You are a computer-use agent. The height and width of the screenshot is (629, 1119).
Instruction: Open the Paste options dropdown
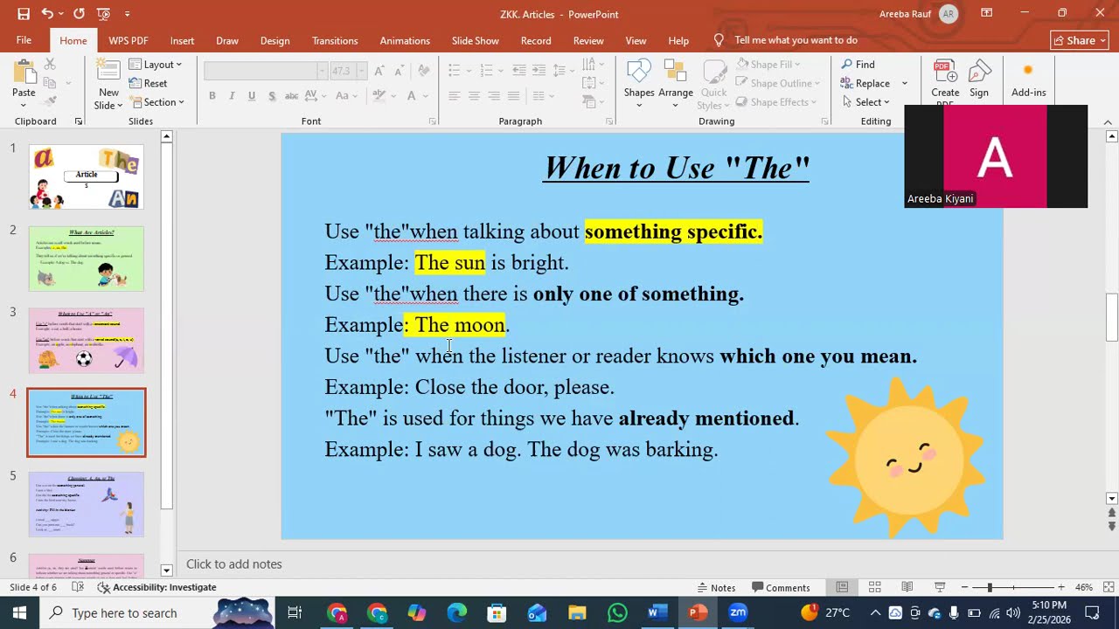pos(24,106)
